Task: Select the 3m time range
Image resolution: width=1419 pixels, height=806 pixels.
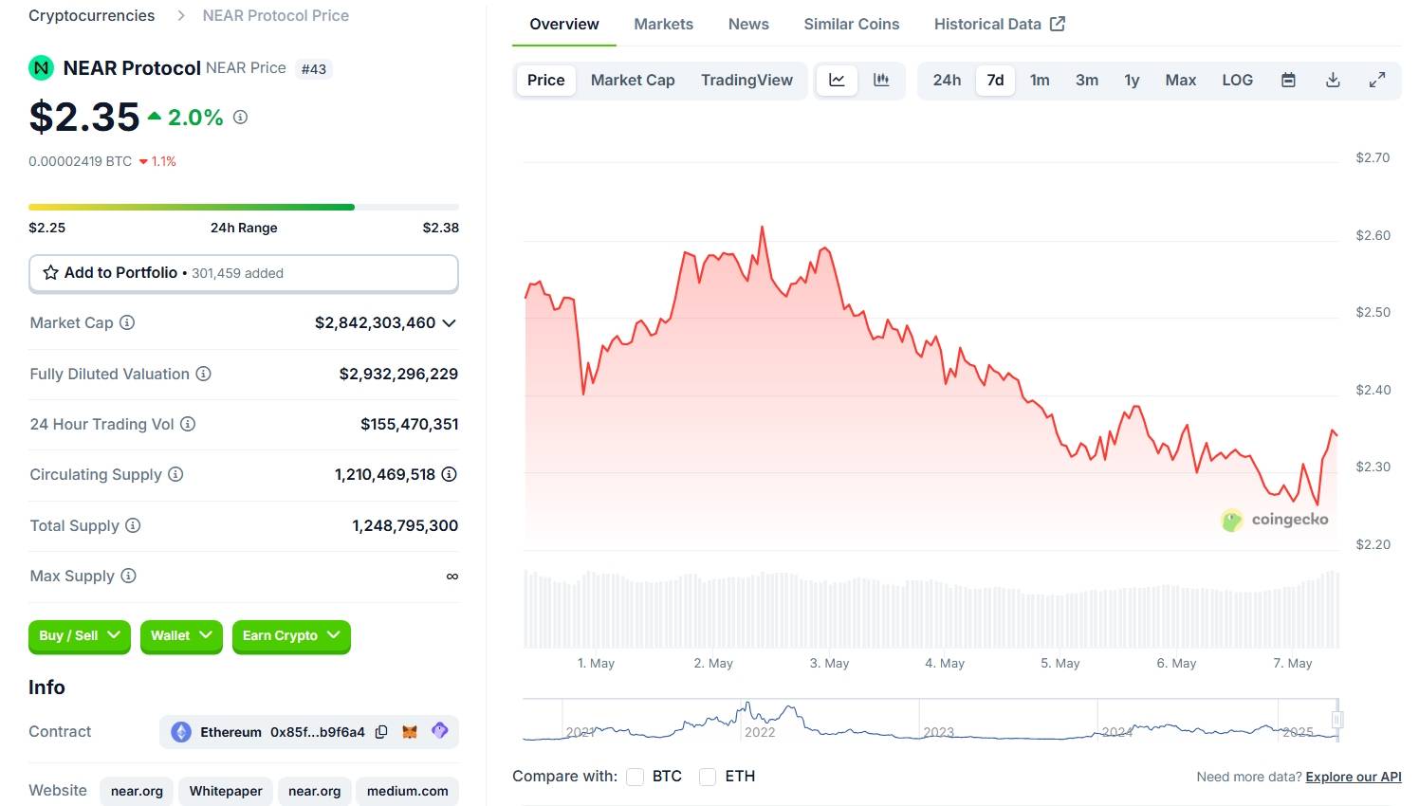Action: click(1087, 81)
